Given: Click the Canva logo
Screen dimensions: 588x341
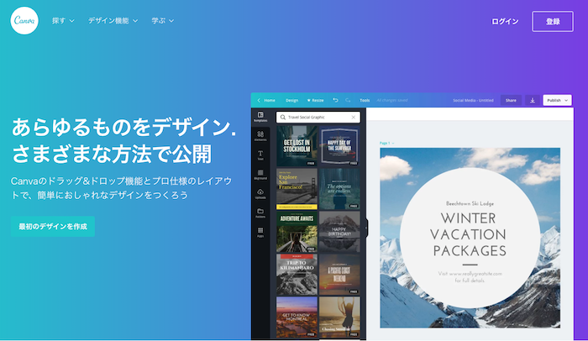Looking at the screenshot, I should click(24, 21).
